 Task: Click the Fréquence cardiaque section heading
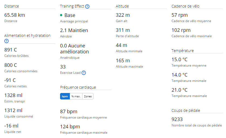78,87
